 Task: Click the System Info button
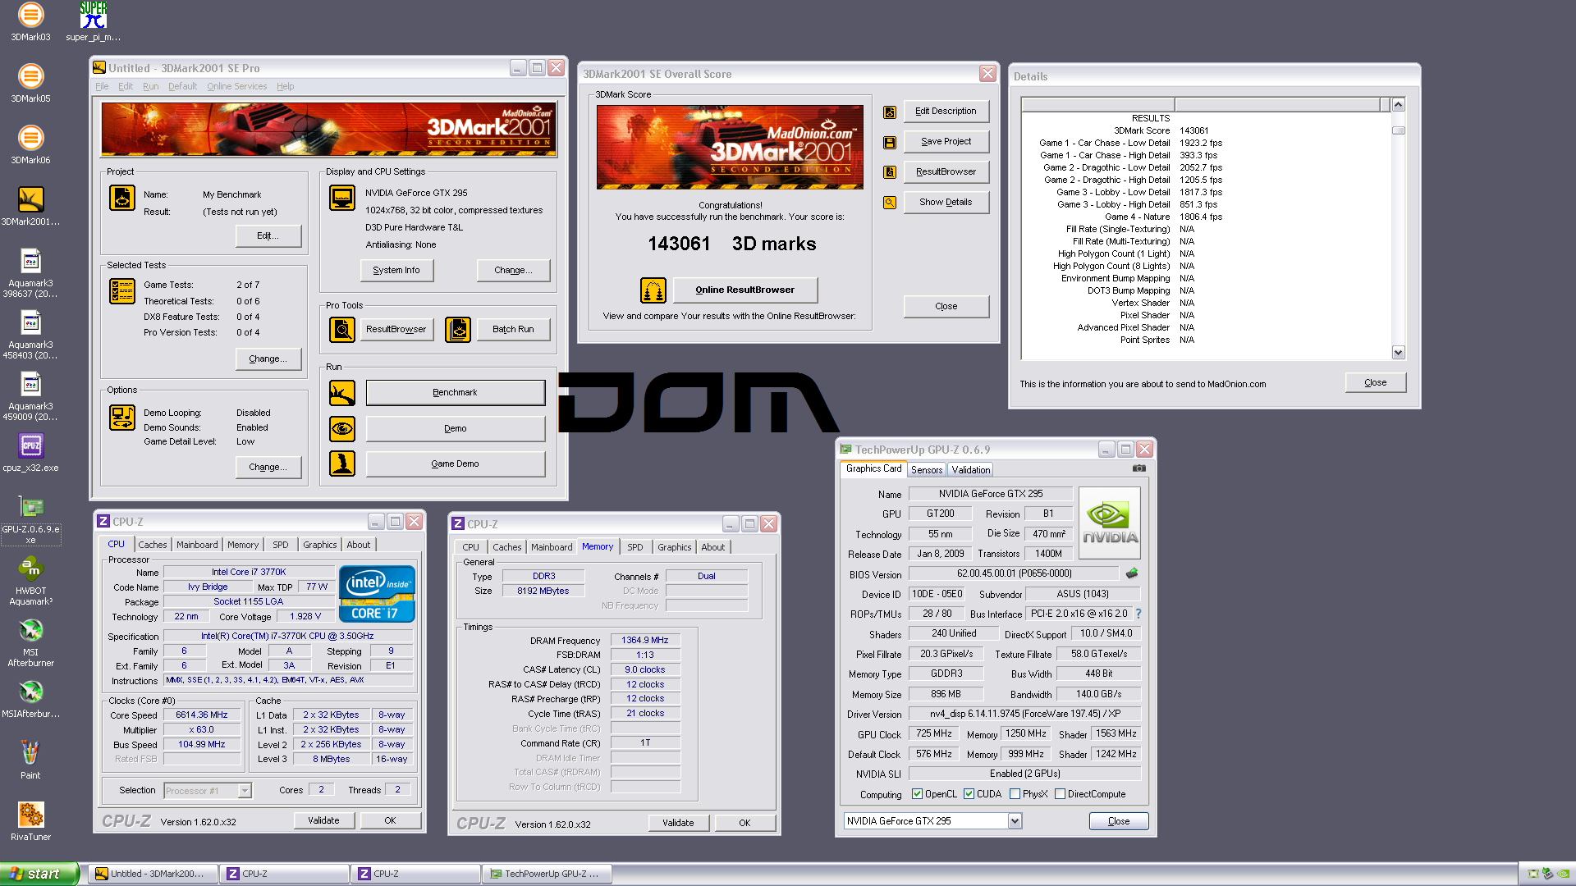(396, 270)
